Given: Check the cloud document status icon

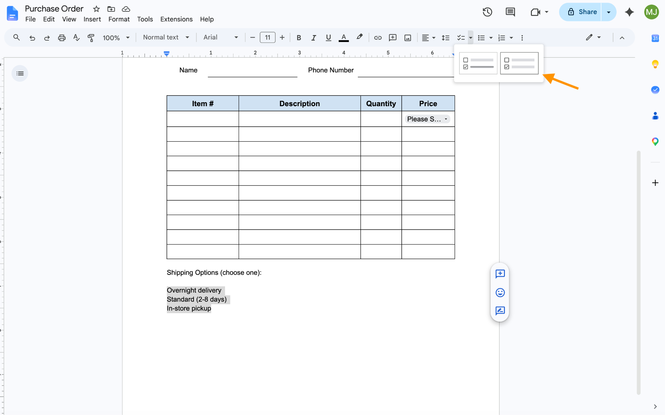Looking at the screenshot, I should [126, 9].
